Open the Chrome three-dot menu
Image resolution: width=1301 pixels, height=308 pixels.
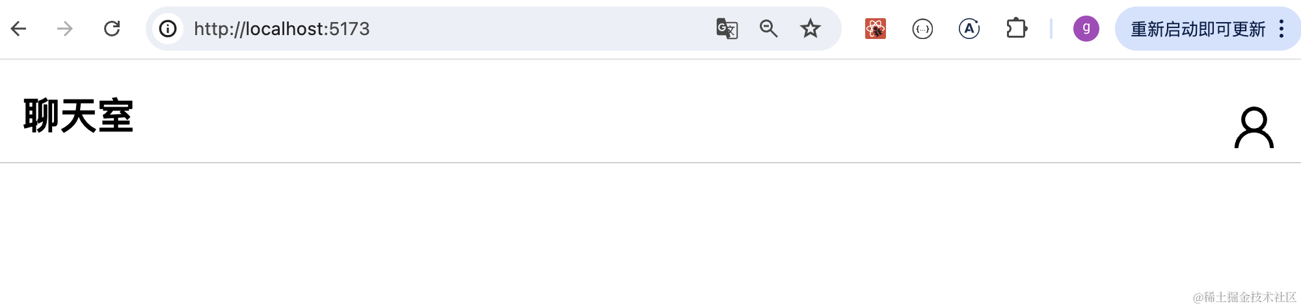[x=1281, y=29]
